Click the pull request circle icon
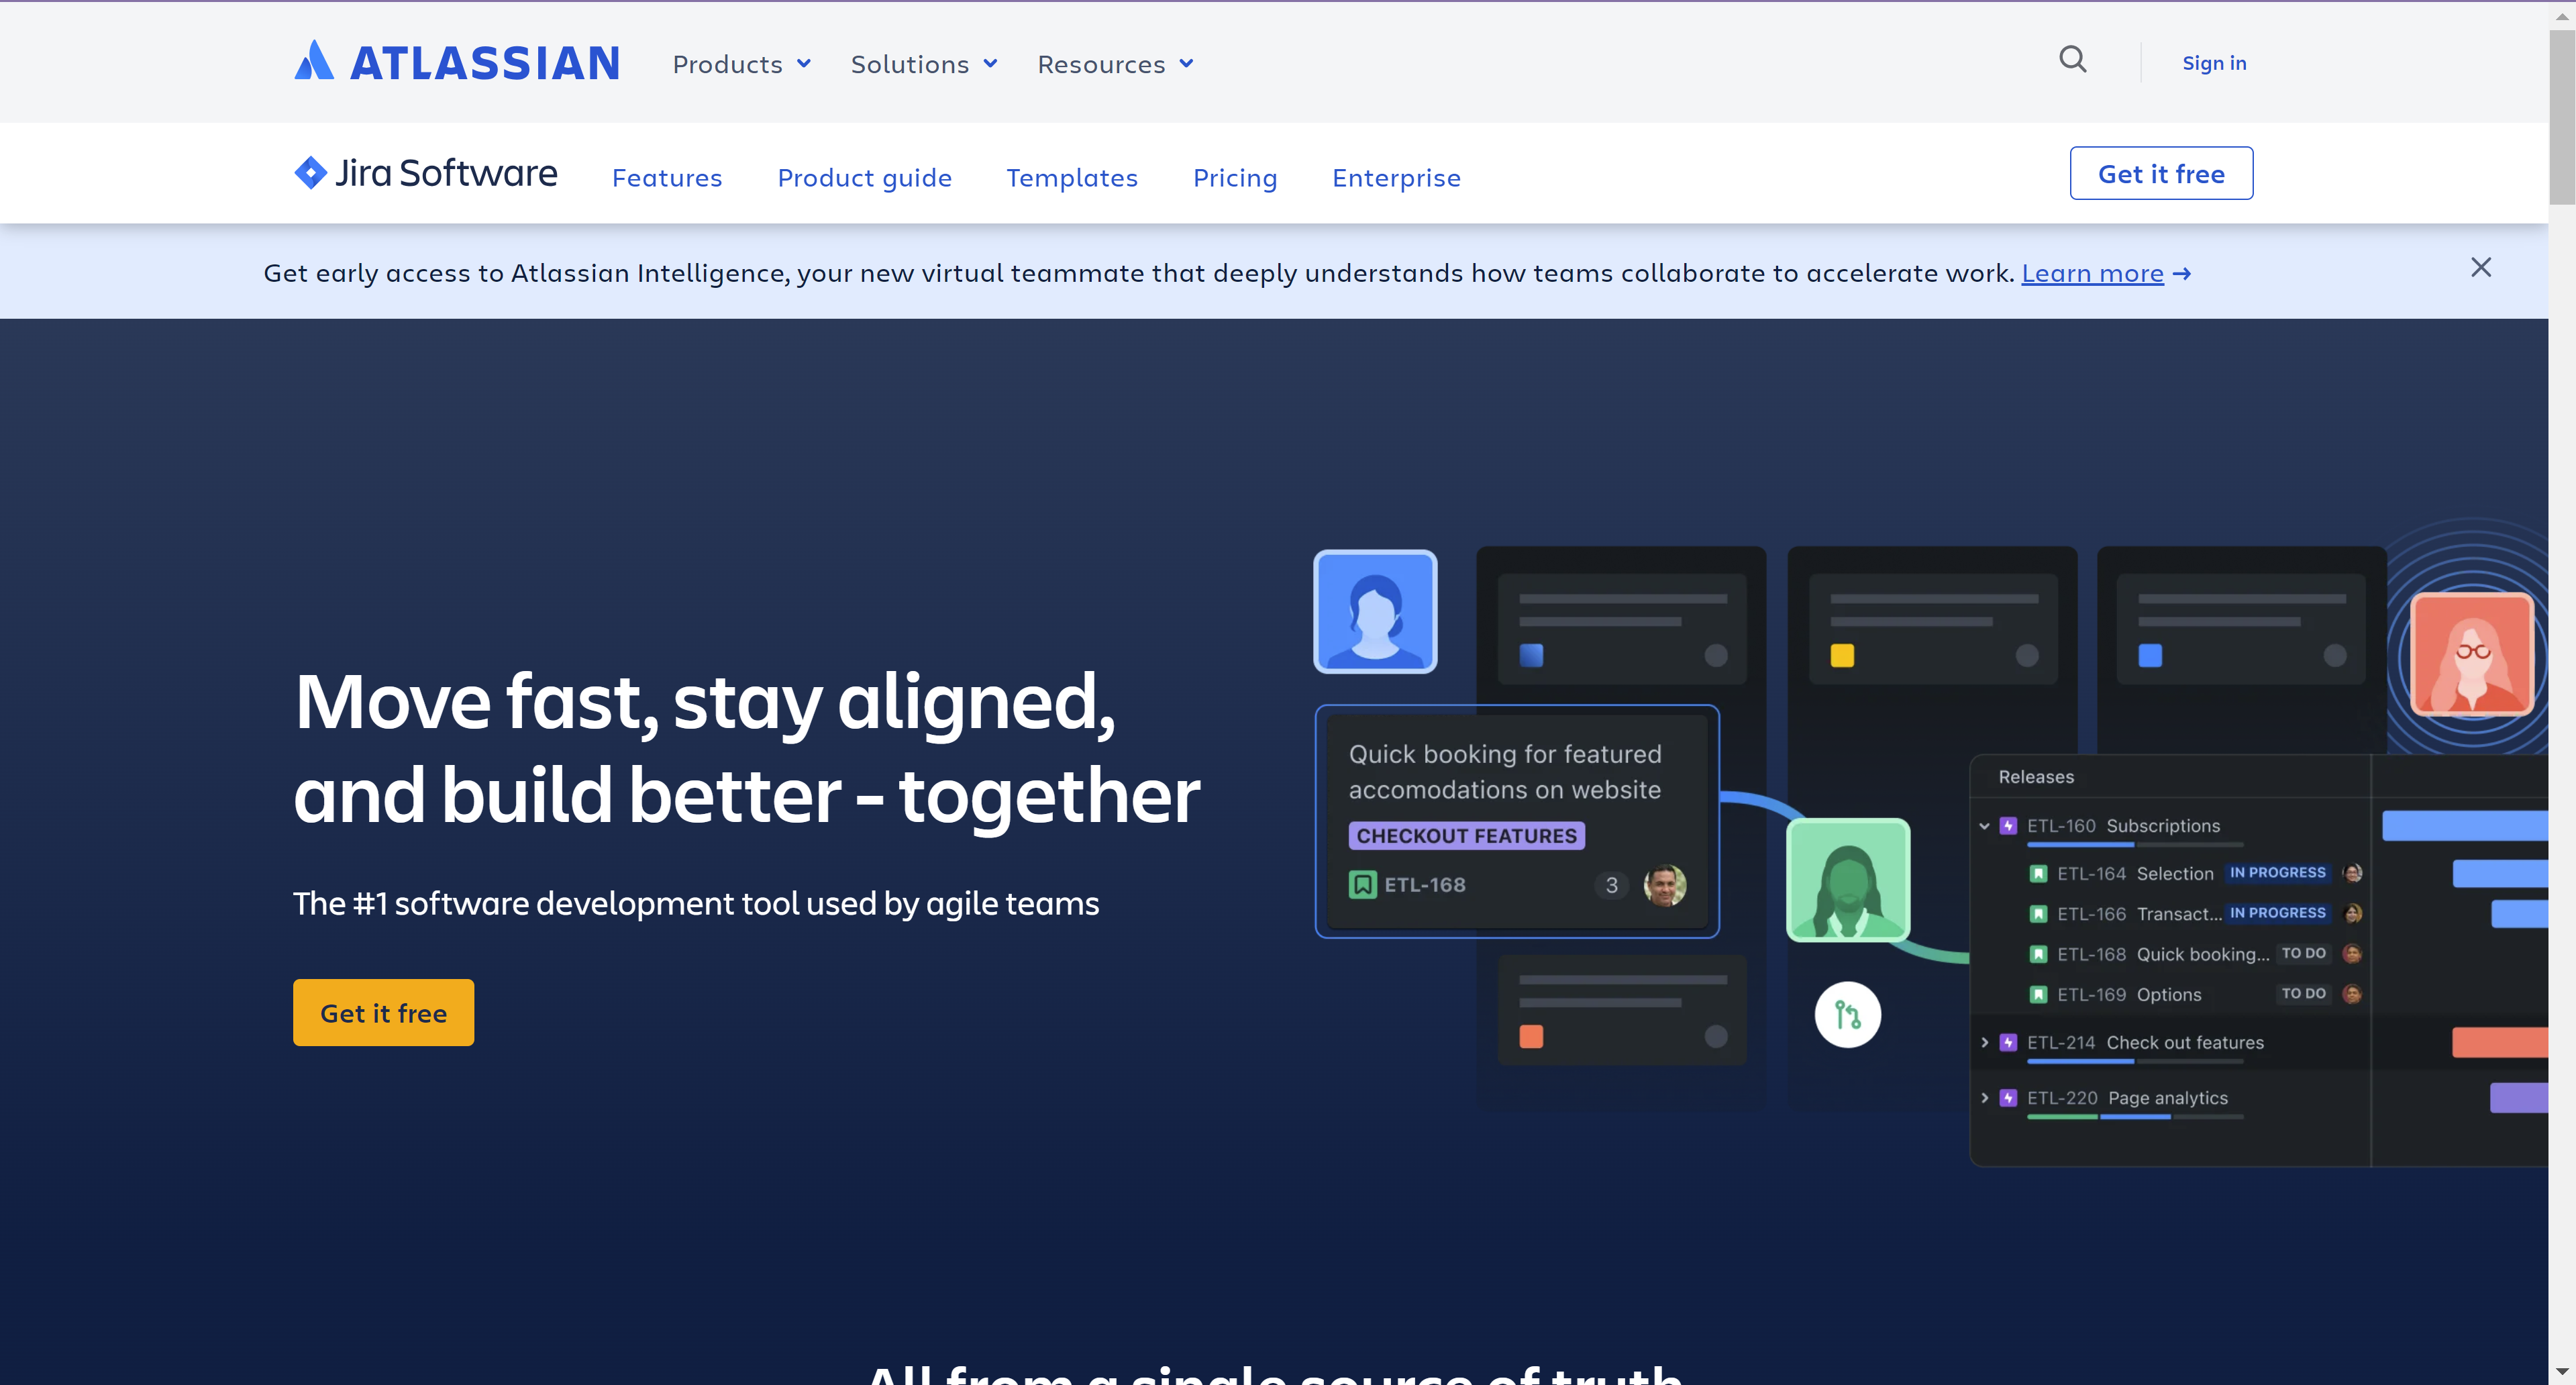 click(1848, 1015)
